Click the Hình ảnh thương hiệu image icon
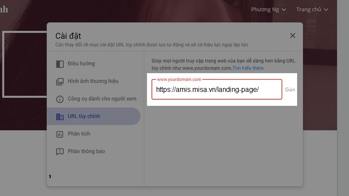349x196 pixels. pyautogui.click(x=60, y=81)
